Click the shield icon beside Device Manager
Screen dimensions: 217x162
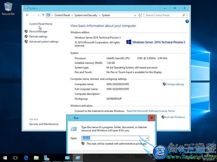pyautogui.click(x=26, y=31)
